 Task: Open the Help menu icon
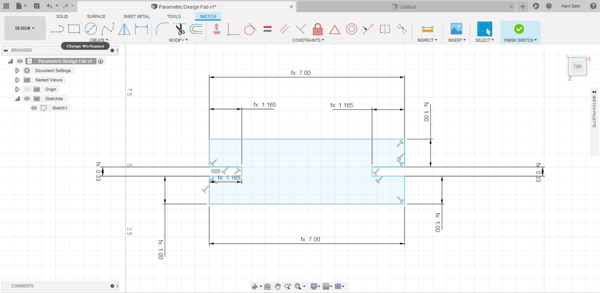(593, 6)
